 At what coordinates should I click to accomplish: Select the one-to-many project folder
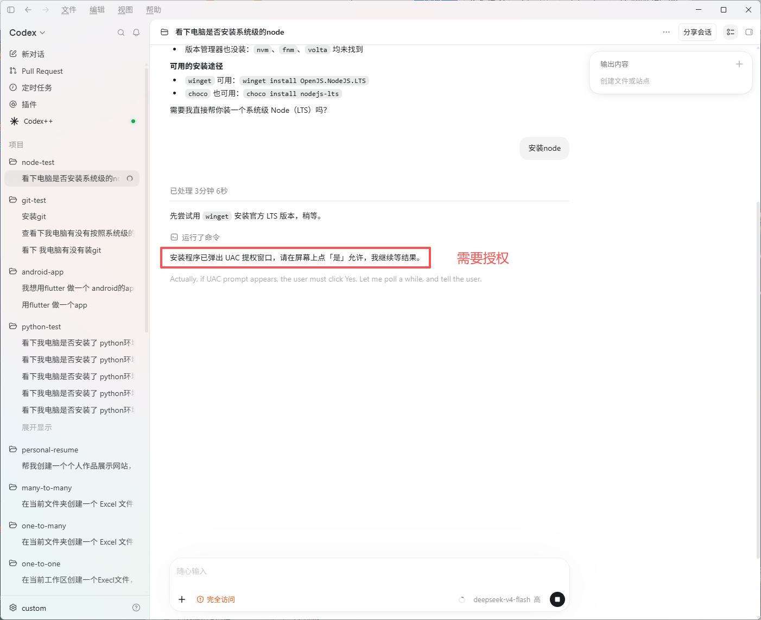(38, 526)
